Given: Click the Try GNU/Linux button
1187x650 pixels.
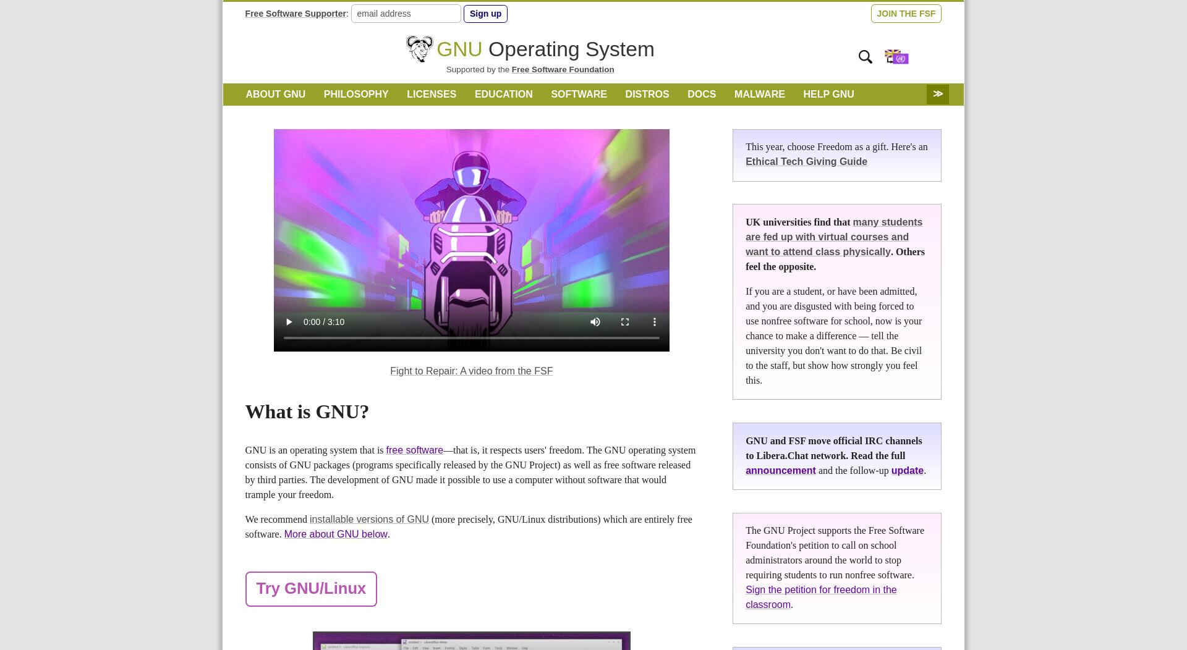Looking at the screenshot, I should point(311,589).
